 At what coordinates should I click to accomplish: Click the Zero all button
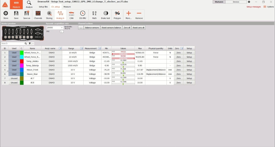127,28
